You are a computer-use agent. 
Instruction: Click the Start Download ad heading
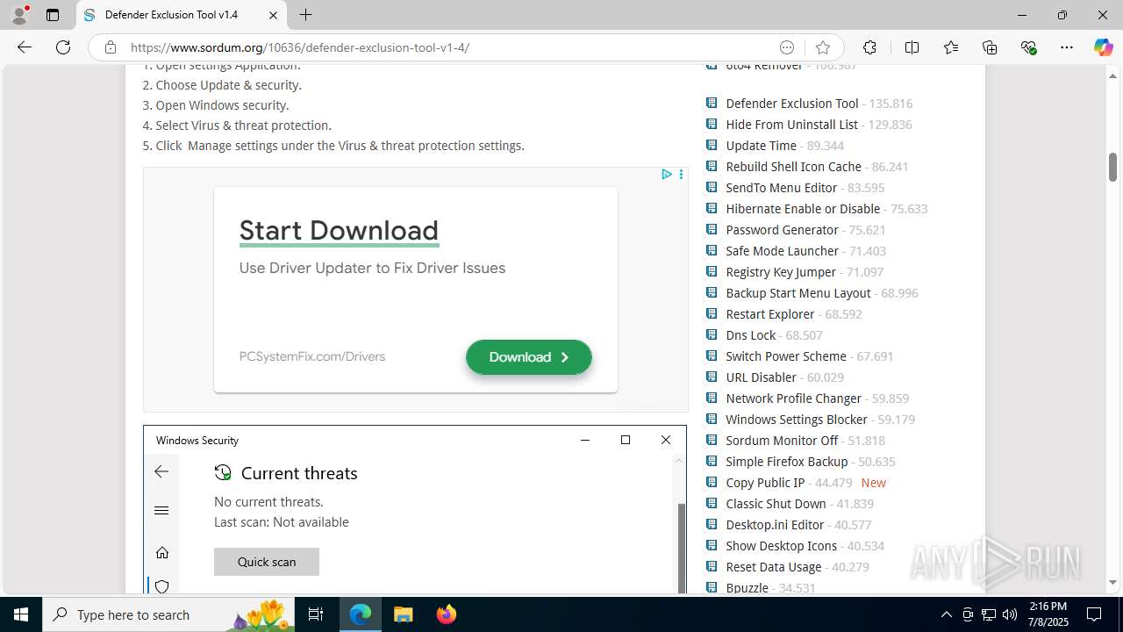pyautogui.click(x=339, y=230)
